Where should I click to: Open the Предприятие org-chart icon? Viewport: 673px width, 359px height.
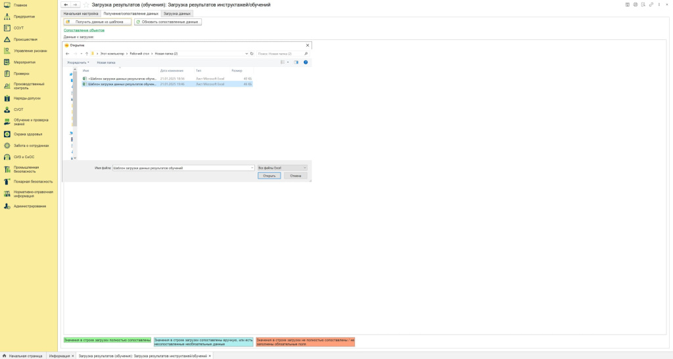7,16
